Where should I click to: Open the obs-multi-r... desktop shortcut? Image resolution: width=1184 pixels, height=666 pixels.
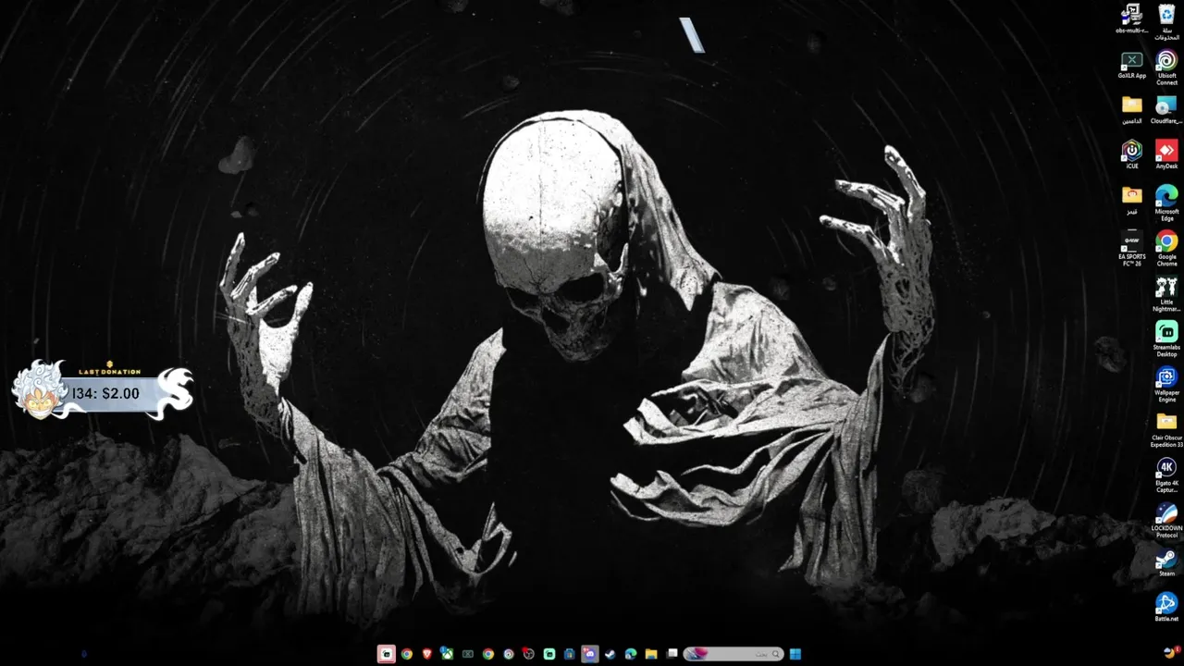pyautogui.click(x=1132, y=18)
